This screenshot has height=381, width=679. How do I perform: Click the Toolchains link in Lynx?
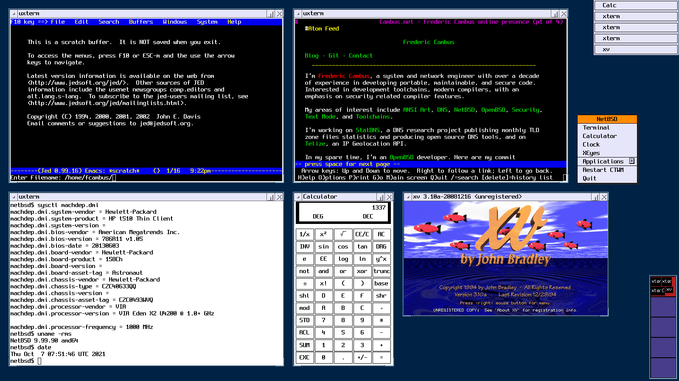coord(373,117)
